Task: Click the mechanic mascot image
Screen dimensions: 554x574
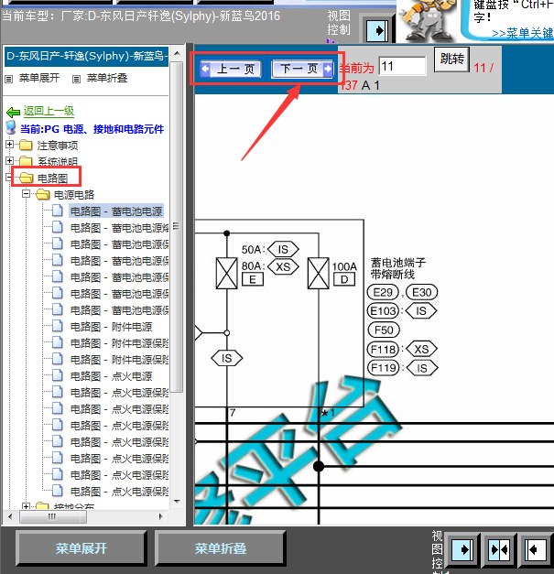Action: (428, 20)
